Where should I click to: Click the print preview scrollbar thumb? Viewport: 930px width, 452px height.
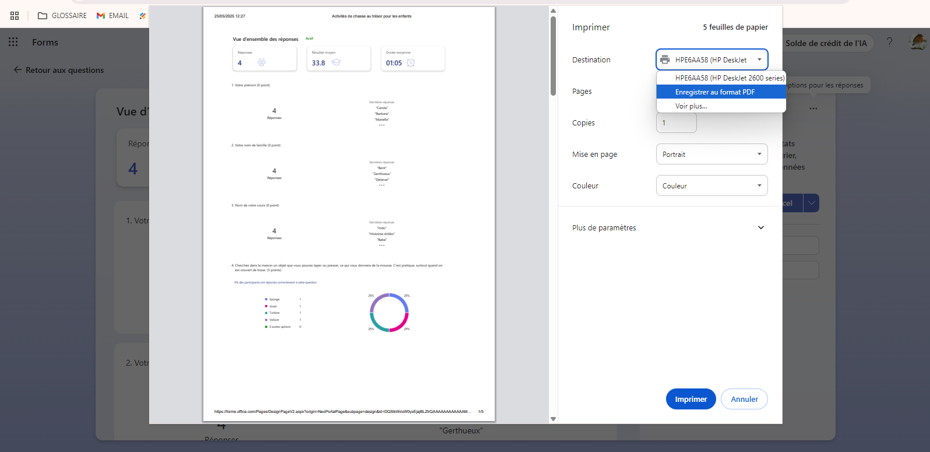coord(553,55)
